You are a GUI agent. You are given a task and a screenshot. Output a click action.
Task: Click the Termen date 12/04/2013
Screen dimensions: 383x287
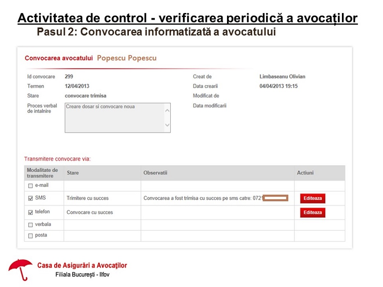pos(77,86)
